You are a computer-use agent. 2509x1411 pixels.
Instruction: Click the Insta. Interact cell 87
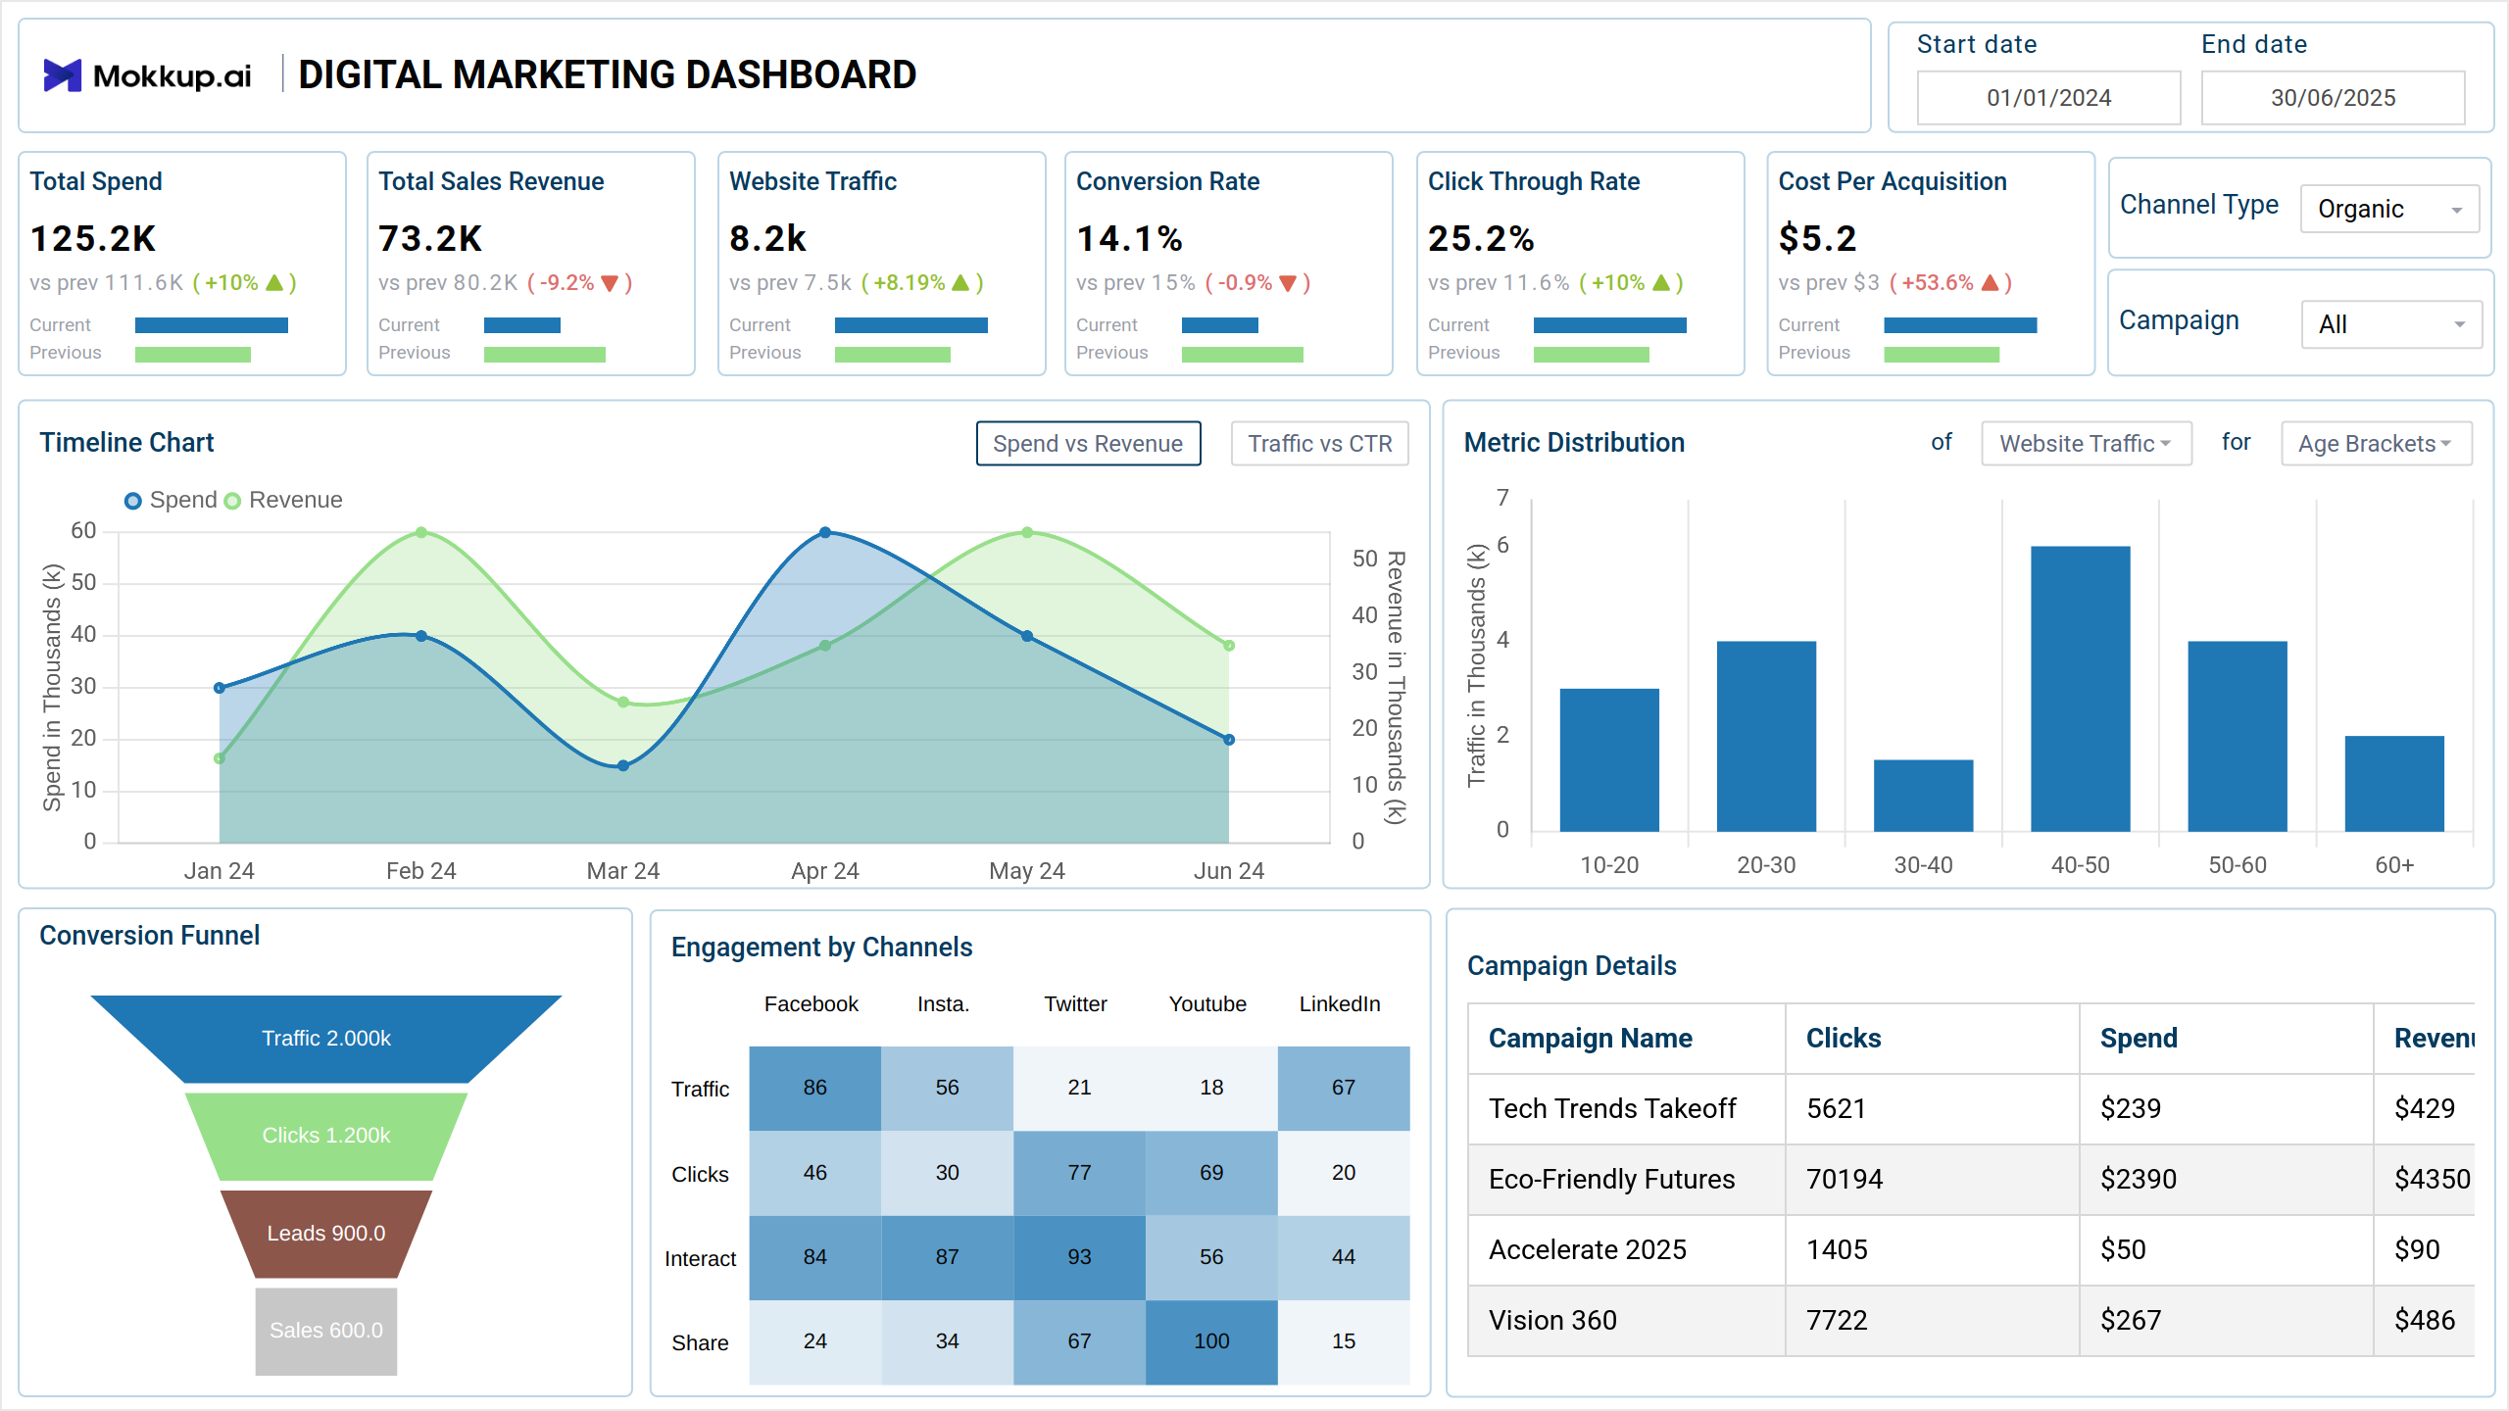(x=947, y=1257)
